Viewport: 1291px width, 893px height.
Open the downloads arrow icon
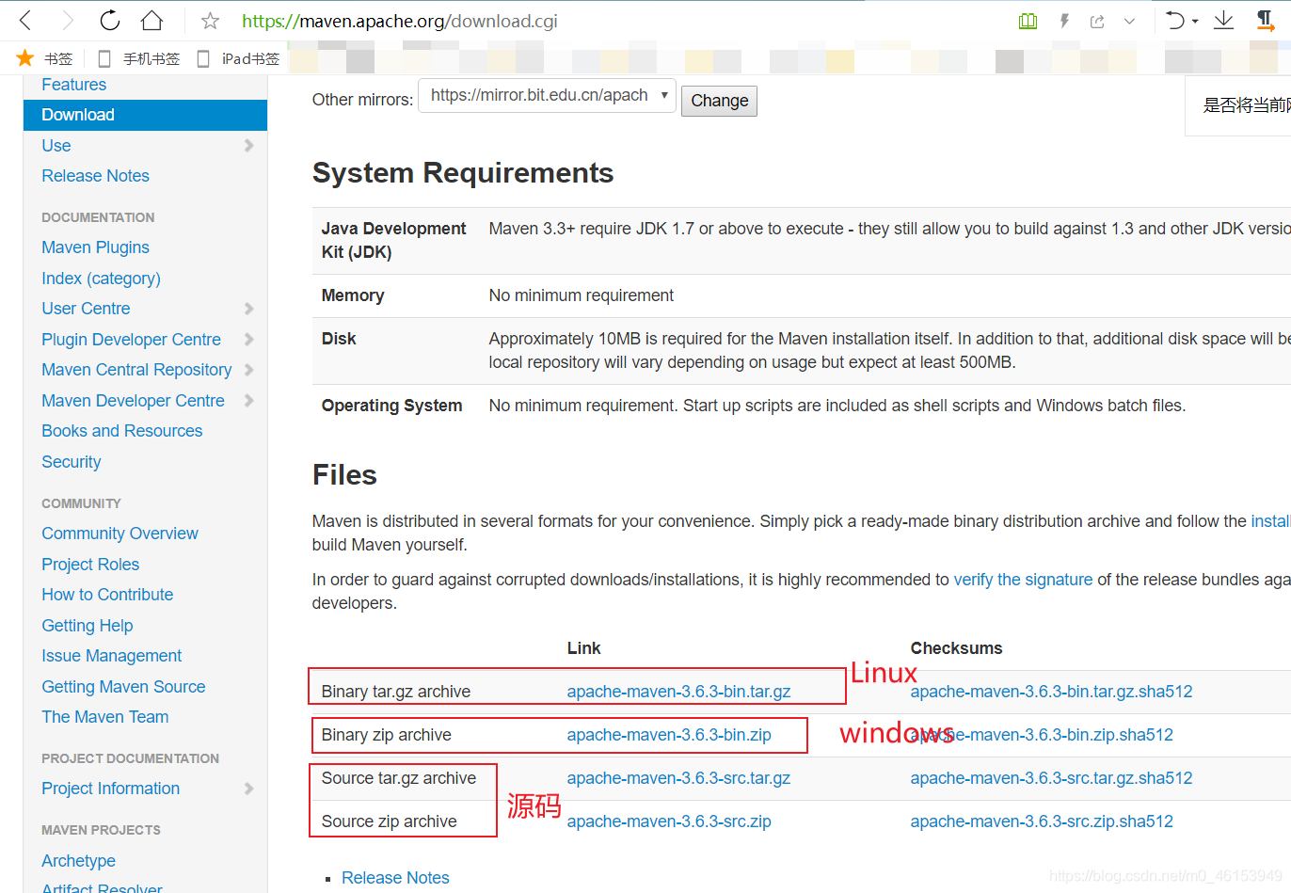coord(1223,20)
